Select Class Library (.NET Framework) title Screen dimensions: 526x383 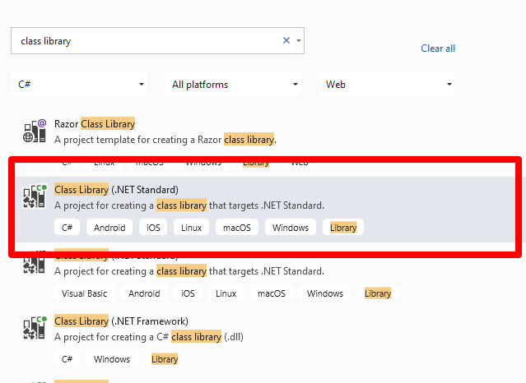121,321
